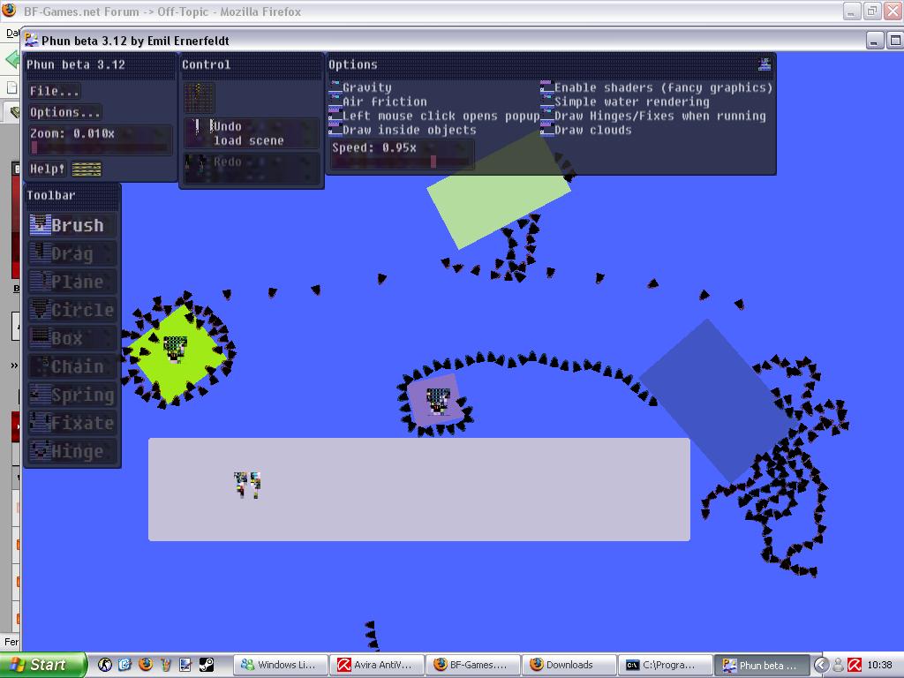Image resolution: width=904 pixels, height=678 pixels.
Task: Open Firefox from the quick launch bar
Action: point(146,665)
